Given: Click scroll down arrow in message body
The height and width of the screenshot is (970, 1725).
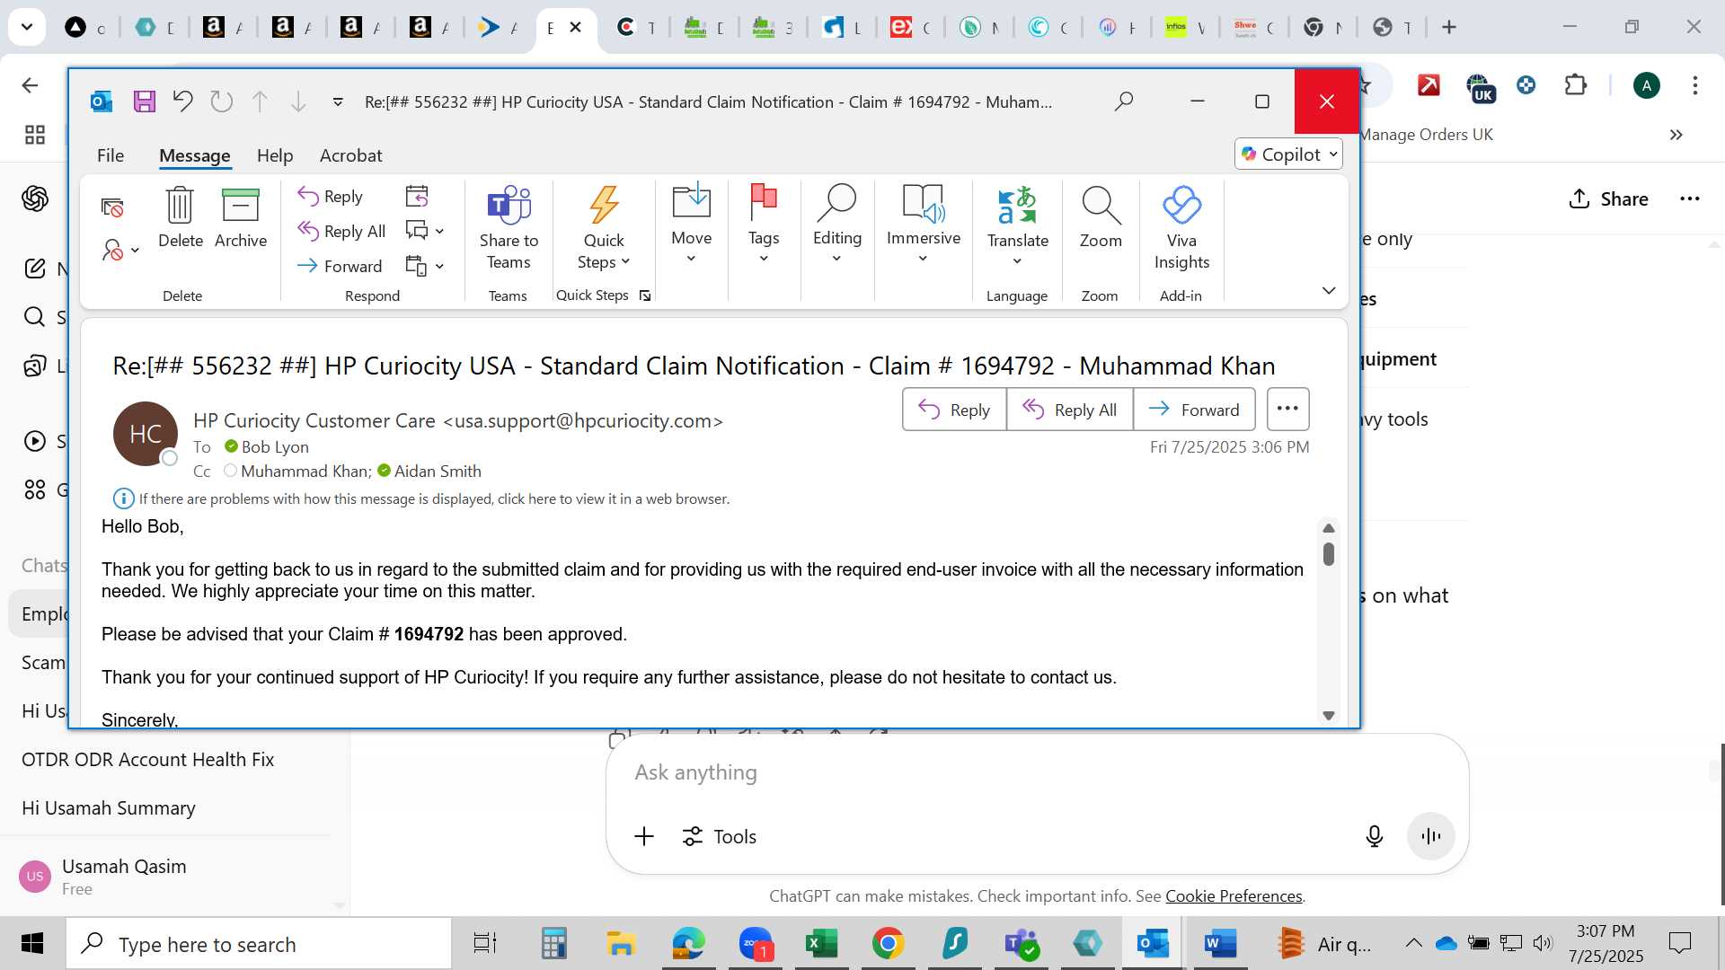Looking at the screenshot, I should 1329,715.
